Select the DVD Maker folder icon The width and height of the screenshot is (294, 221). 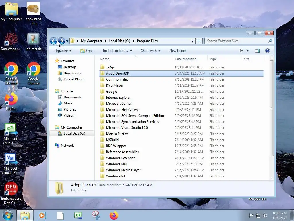pos(102,85)
